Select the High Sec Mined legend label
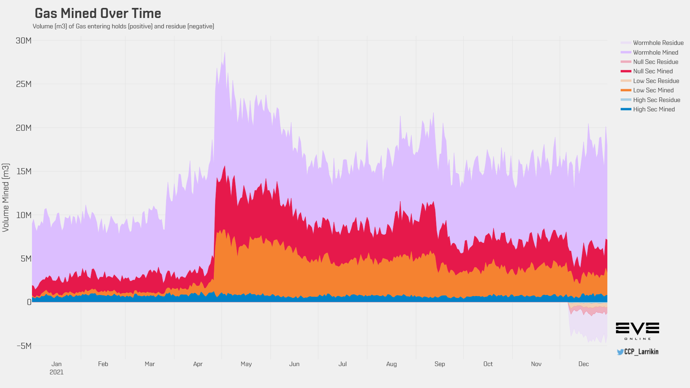This screenshot has width=690, height=388. 654,109
